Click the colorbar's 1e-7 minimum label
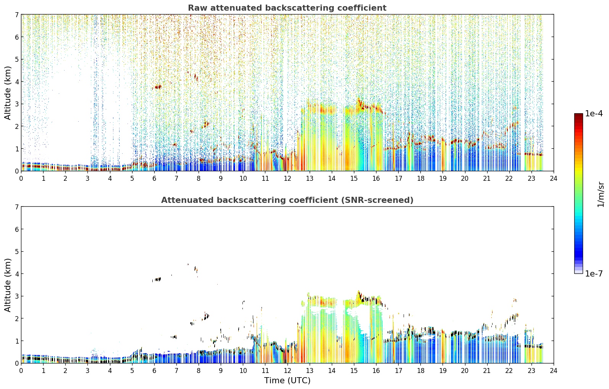The image size is (609, 389). tap(594, 274)
